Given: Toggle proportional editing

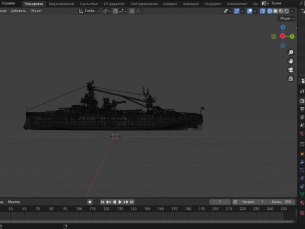Looking at the screenshot, I should pyautogui.click(x=132, y=11).
